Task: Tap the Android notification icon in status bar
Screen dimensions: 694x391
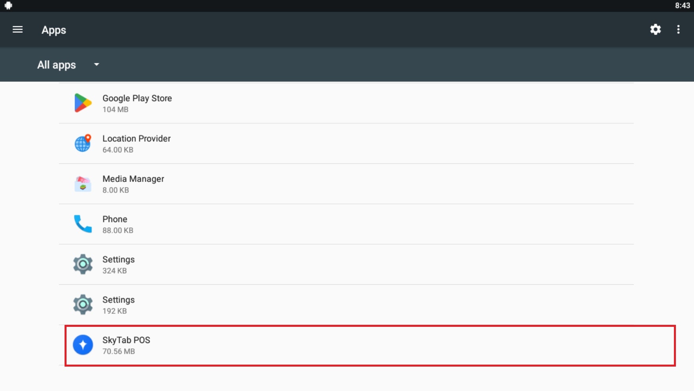Action: click(x=8, y=6)
